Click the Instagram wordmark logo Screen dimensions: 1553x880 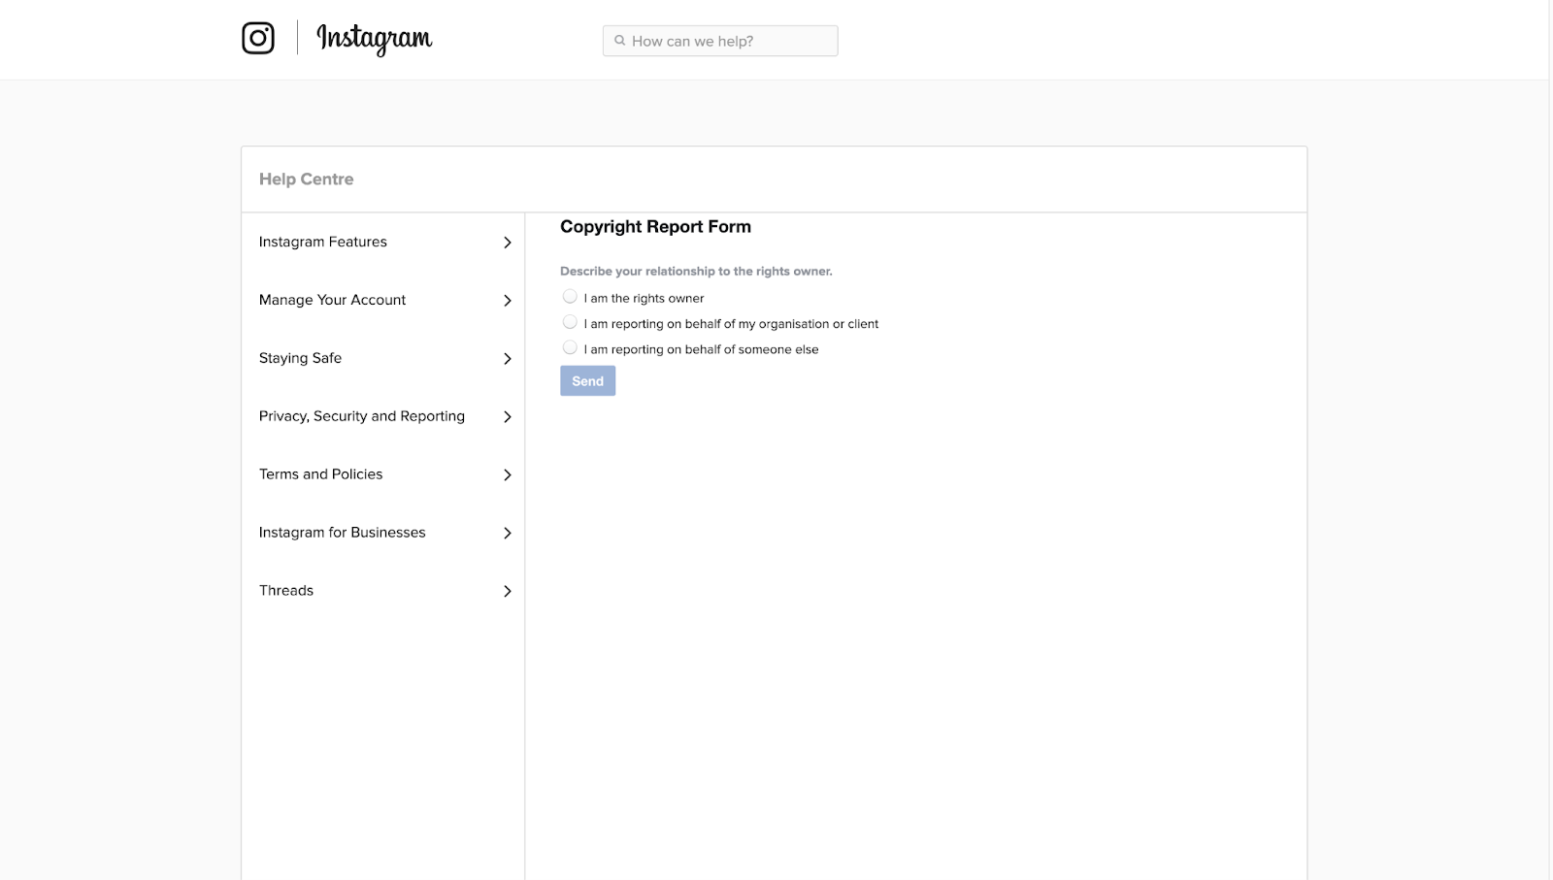pos(374,40)
